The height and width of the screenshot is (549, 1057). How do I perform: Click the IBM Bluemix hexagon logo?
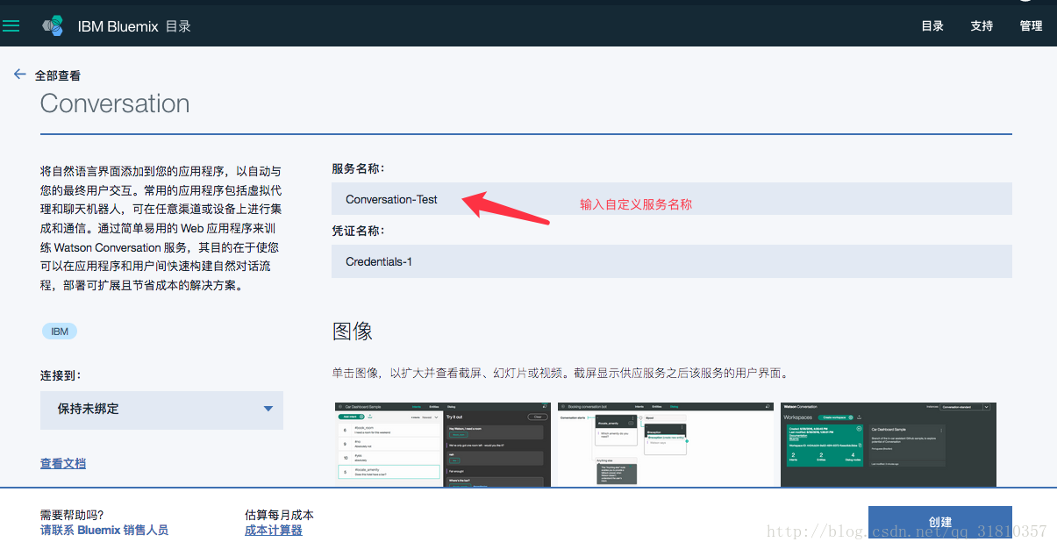click(x=53, y=25)
